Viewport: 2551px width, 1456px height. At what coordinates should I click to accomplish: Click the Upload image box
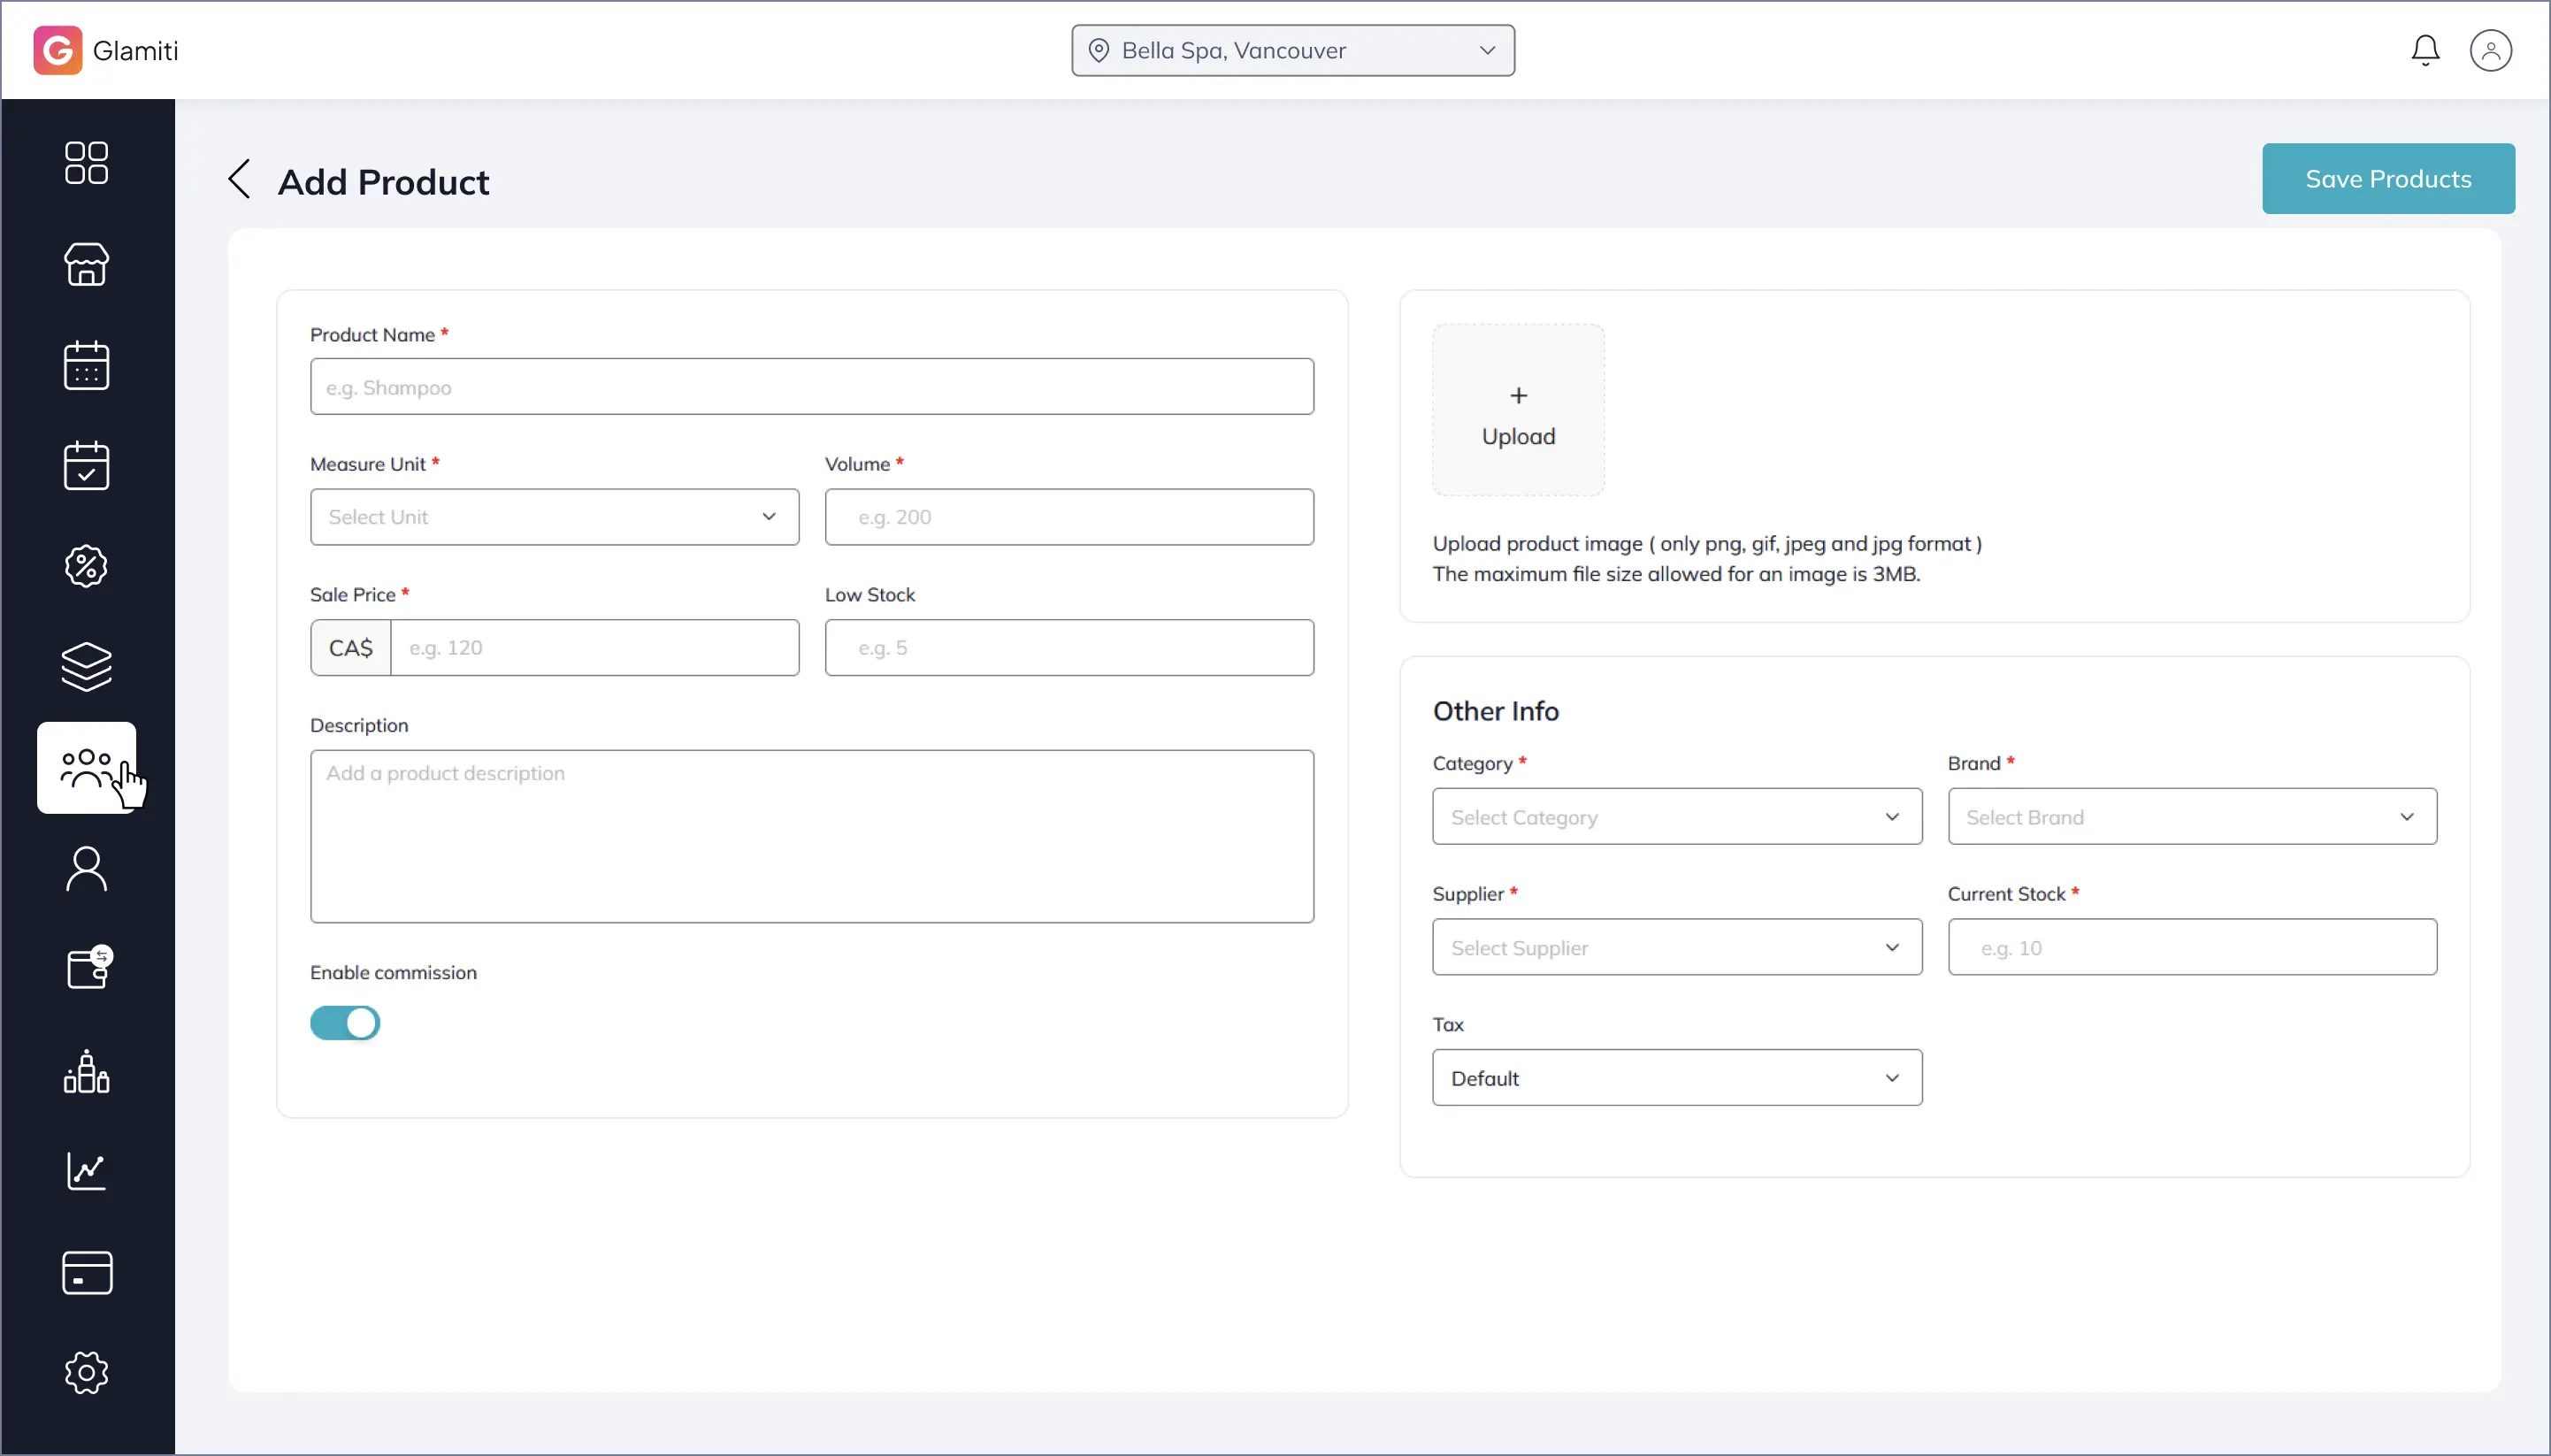tap(1518, 410)
